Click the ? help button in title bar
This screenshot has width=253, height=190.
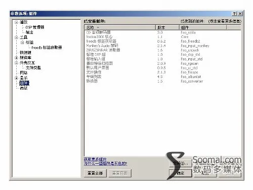click(234, 14)
